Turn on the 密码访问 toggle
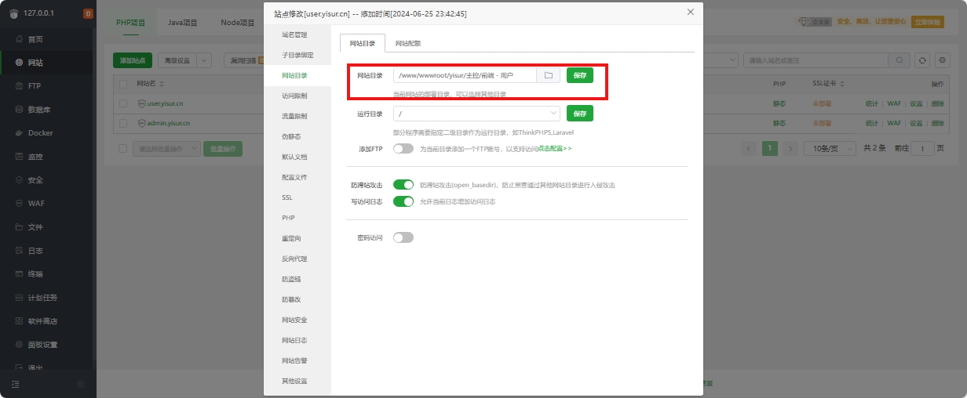Viewport: 967px width, 398px height. (x=403, y=237)
